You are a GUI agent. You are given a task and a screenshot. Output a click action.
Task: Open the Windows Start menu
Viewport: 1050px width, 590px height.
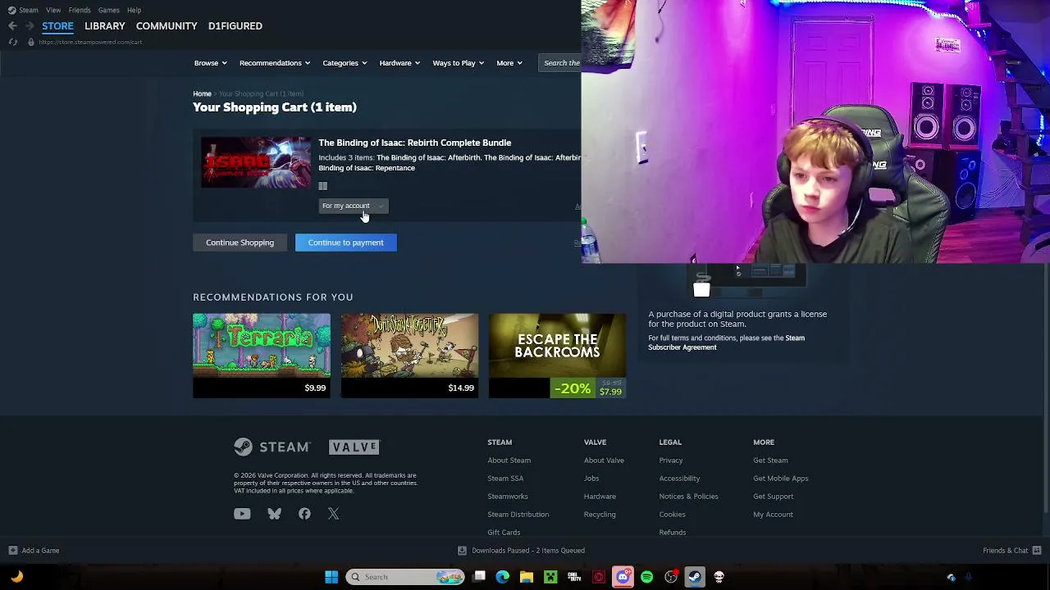click(331, 577)
